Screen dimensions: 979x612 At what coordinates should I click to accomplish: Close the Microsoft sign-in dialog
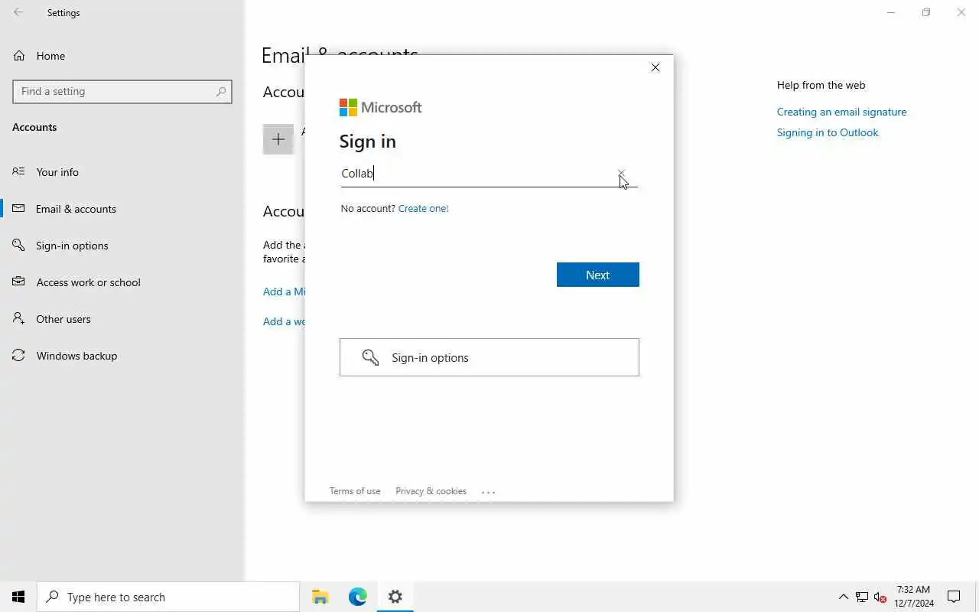tap(655, 67)
